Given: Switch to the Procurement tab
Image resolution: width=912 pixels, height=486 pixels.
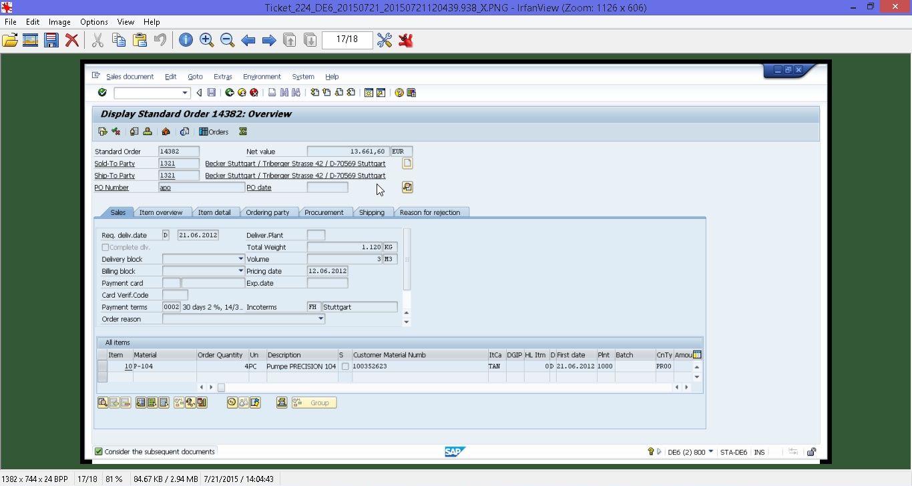Looking at the screenshot, I should coord(324,212).
